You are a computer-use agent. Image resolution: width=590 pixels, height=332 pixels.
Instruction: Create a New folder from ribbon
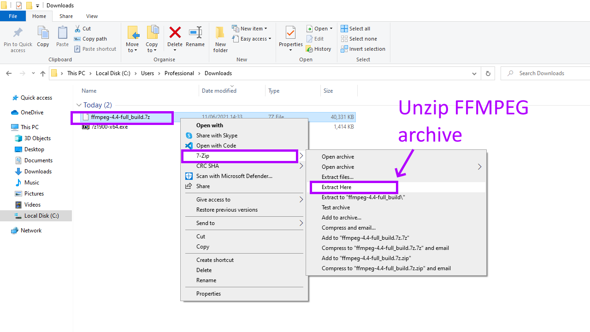coord(220,39)
